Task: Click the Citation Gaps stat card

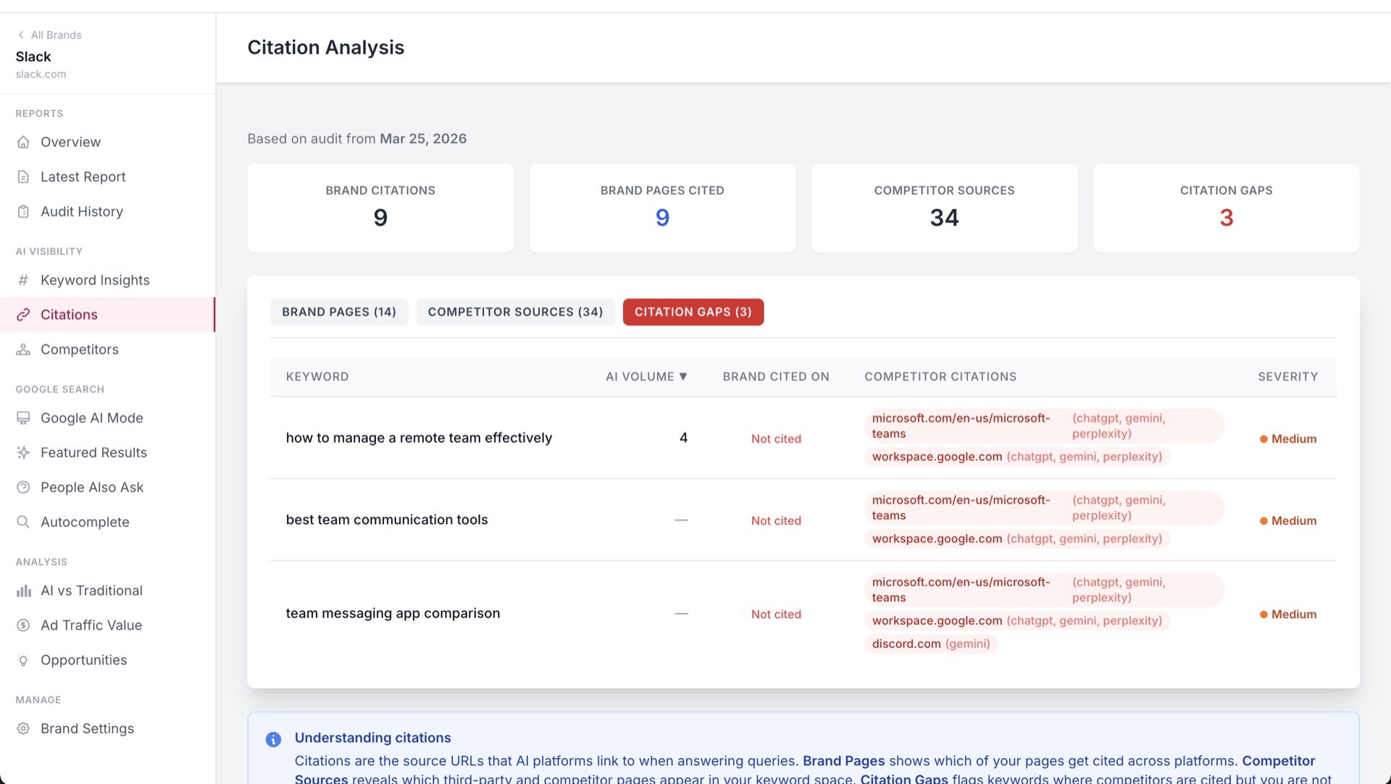Action: 1226,208
